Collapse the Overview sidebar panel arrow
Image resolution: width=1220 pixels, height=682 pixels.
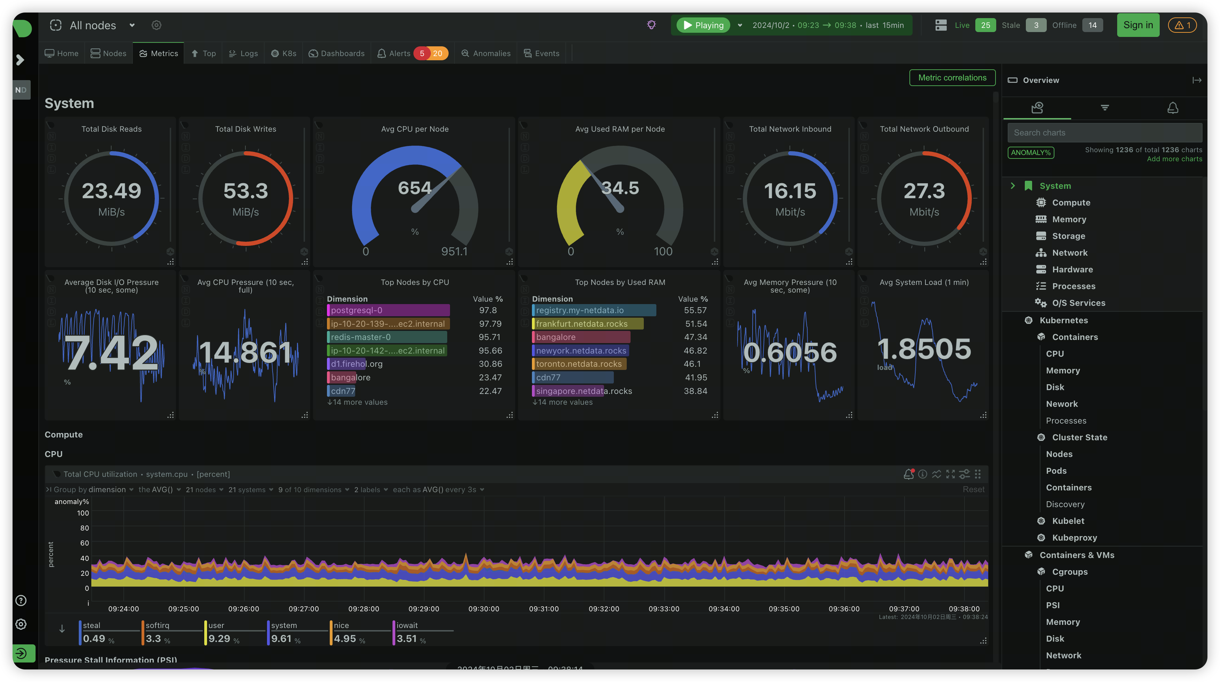click(1197, 80)
